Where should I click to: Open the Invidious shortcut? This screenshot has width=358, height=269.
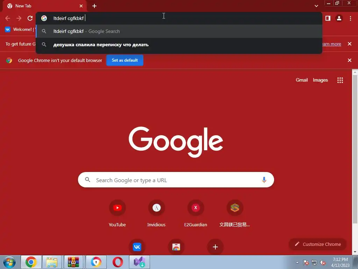pyautogui.click(x=156, y=213)
